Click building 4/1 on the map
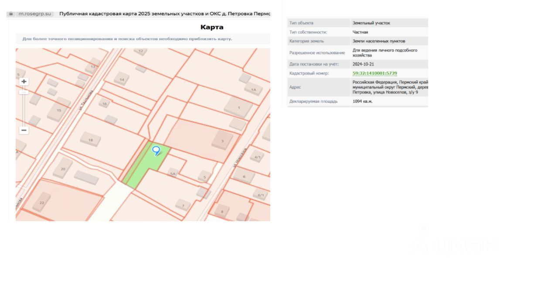 tap(257, 156)
